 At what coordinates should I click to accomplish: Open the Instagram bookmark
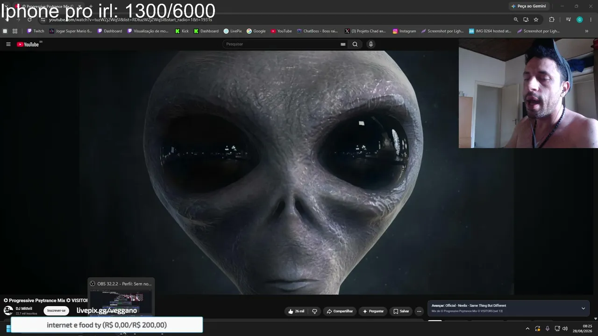[x=404, y=31]
